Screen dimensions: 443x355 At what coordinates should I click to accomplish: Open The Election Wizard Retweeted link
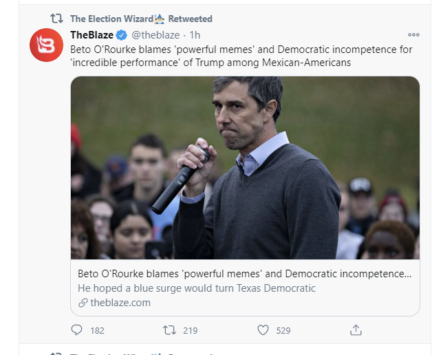click(x=141, y=19)
